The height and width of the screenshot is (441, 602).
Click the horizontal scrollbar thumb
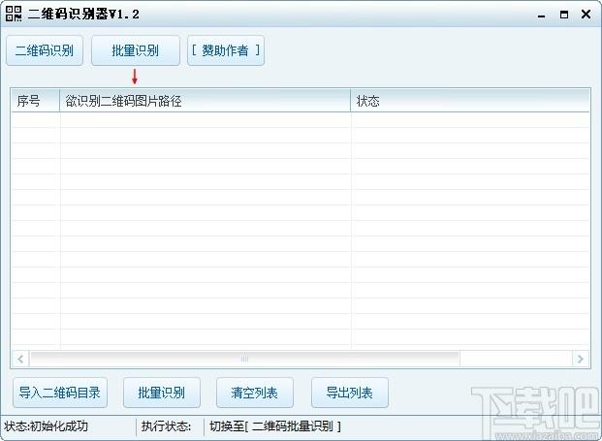pos(244,360)
